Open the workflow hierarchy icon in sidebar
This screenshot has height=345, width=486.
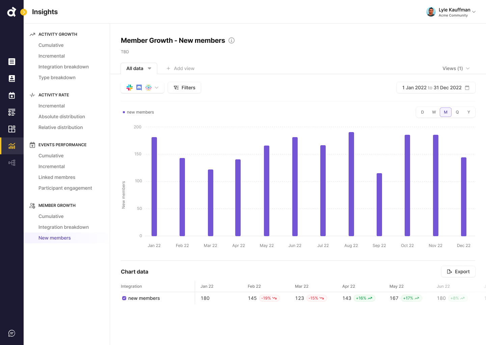coord(12,163)
